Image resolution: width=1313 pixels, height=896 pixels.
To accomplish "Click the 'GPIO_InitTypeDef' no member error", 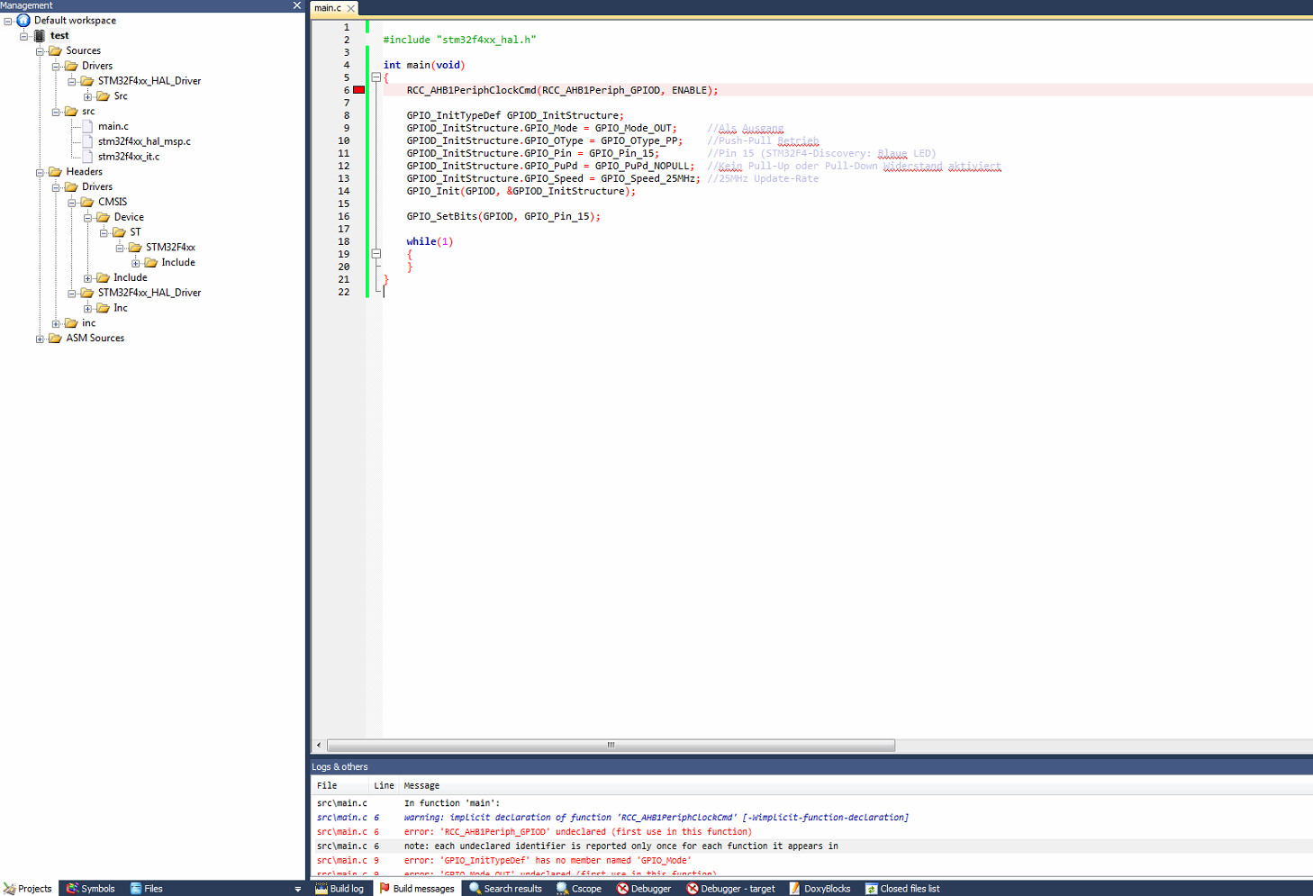I will pos(548,861).
